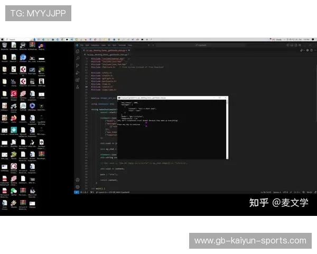Open the Extensions view
The width and height of the screenshot is (317, 254).
point(77,79)
